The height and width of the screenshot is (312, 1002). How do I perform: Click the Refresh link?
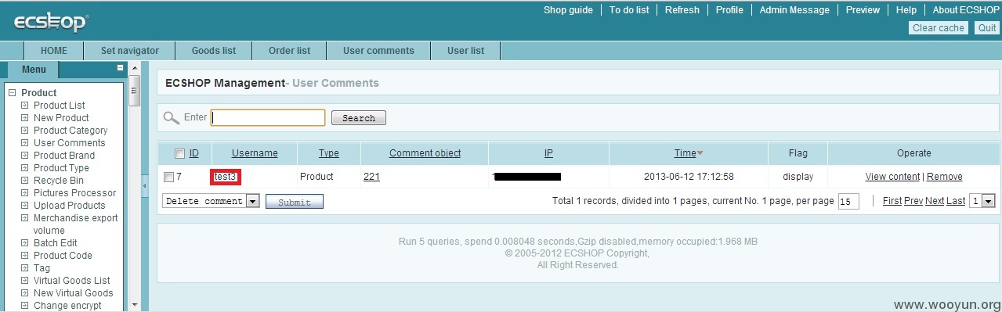(682, 10)
